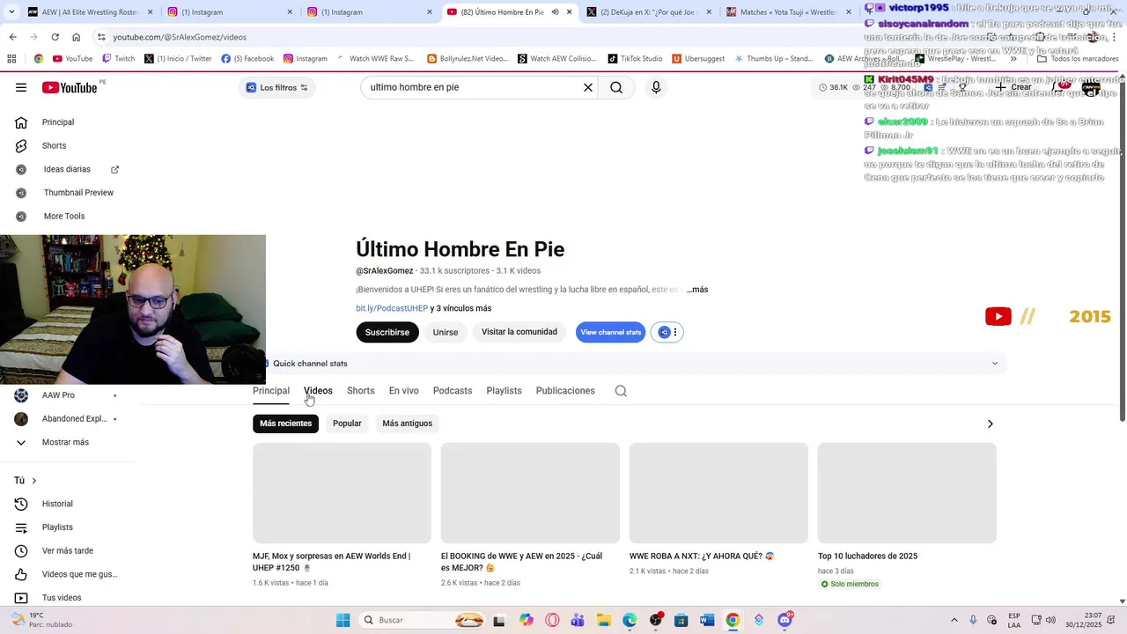1127x634 pixels.
Task: Start voice search with the microphone
Action: tap(656, 87)
